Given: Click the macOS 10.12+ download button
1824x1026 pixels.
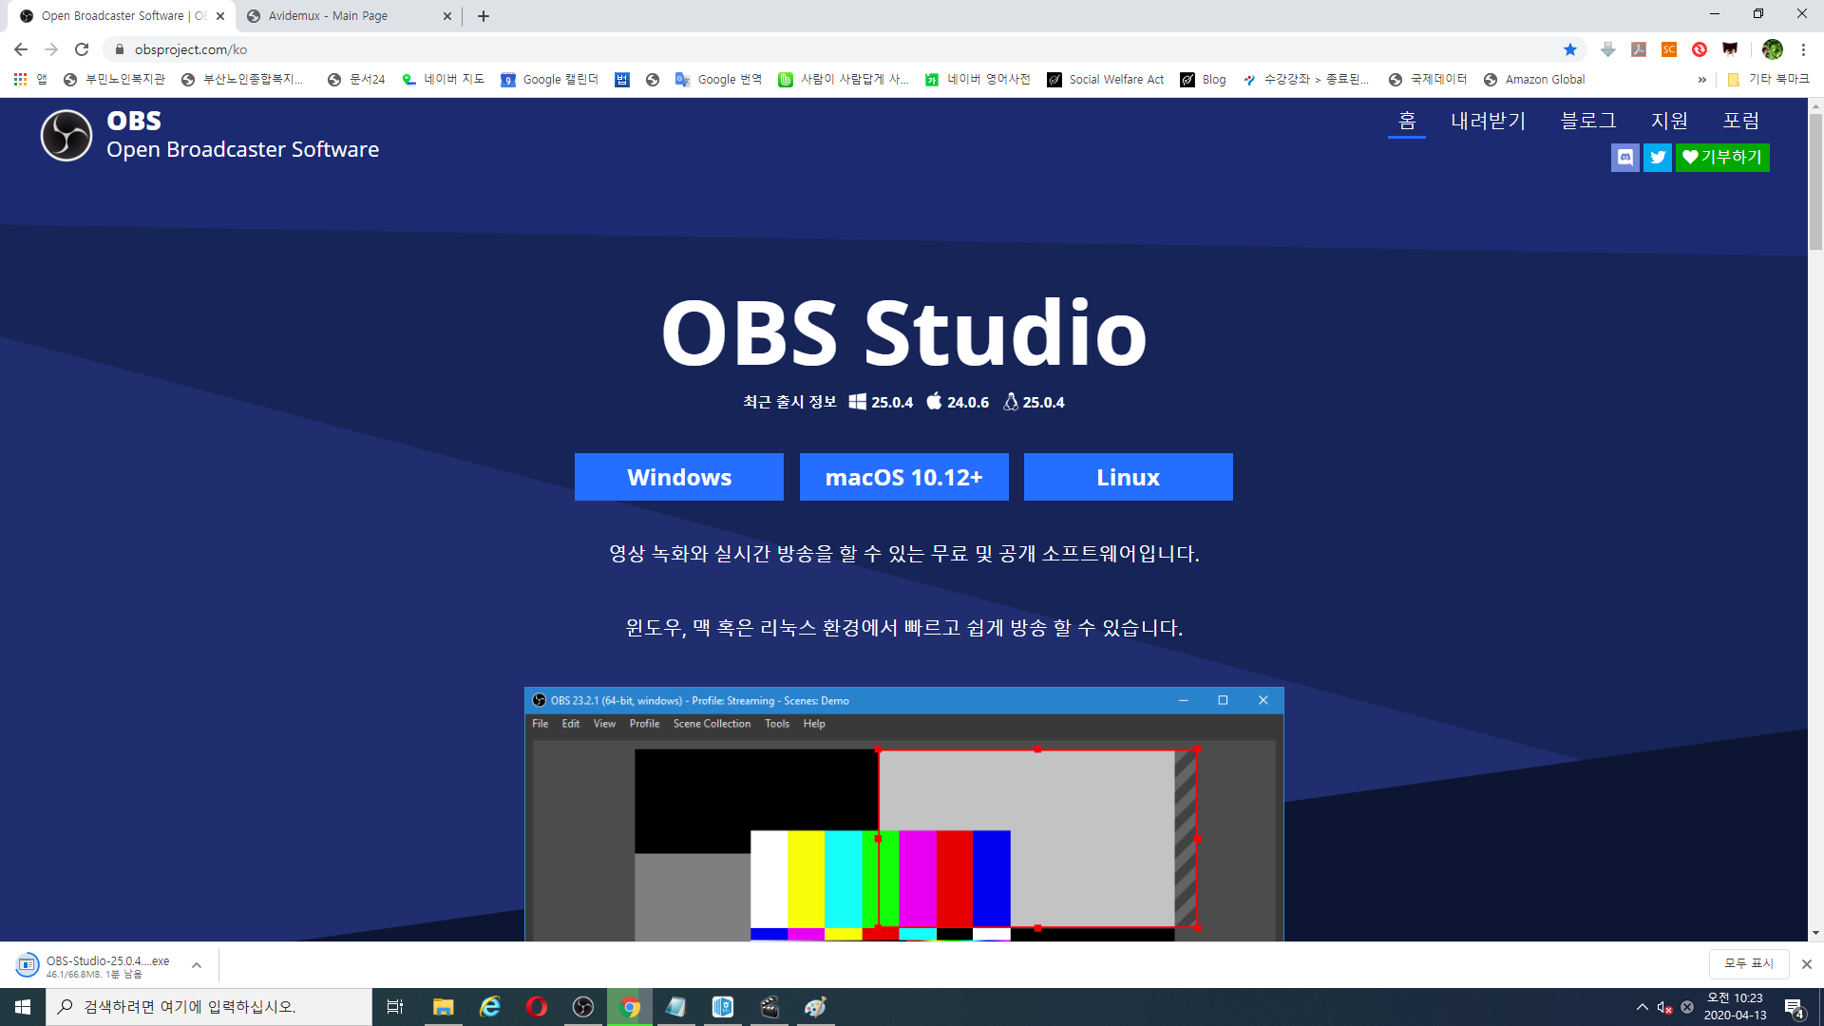Looking at the screenshot, I should (x=903, y=477).
